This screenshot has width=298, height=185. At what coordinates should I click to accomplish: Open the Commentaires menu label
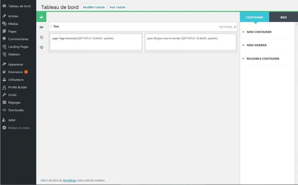[x=18, y=39]
